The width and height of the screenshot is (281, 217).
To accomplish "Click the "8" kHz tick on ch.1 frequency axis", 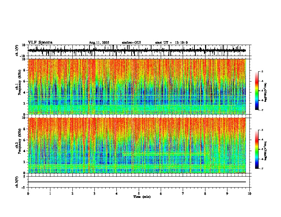I will [25, 70].
